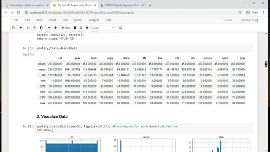Click the '2. Visualize Data' heading
Image resolution: width=270 pixels, height=152 pixels.
(52, 117)
